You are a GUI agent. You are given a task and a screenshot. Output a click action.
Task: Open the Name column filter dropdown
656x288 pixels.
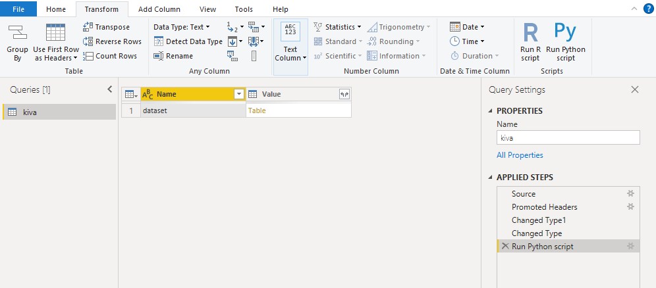coord(239,94)
